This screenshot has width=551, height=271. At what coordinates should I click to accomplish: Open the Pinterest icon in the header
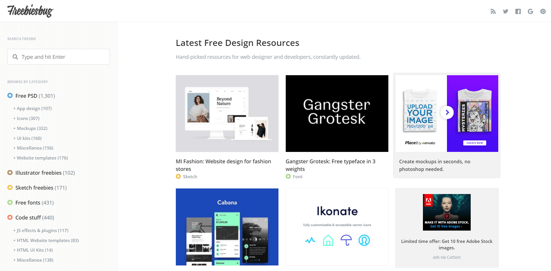point(543,11)
